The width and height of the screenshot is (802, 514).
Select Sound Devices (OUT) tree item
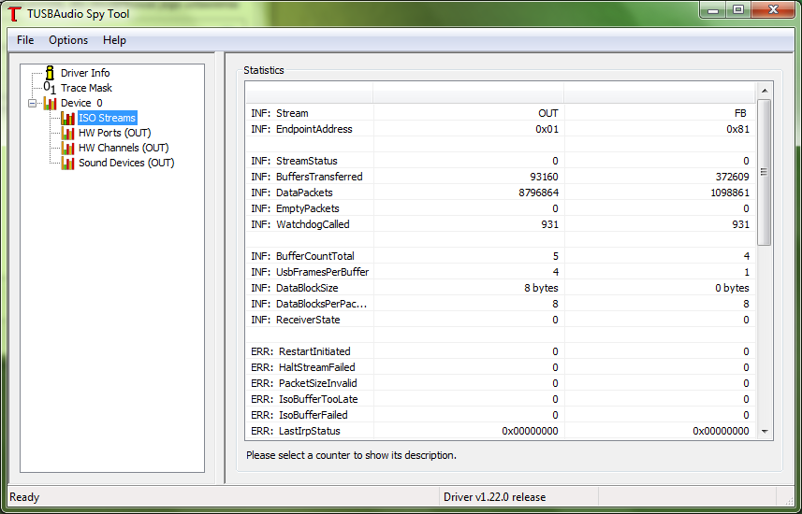[126, 163]
